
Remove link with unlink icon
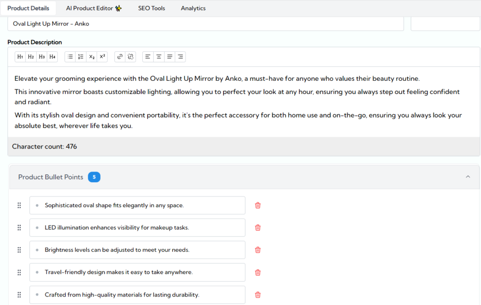click(x=131, y=57)
